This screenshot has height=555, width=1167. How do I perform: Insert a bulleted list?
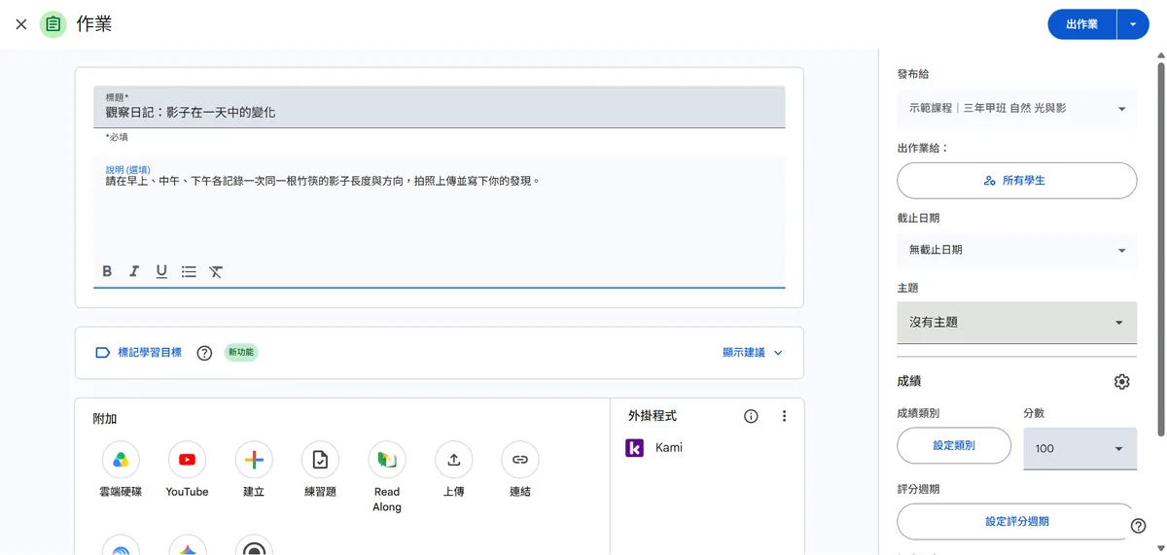tap(189, 271)
